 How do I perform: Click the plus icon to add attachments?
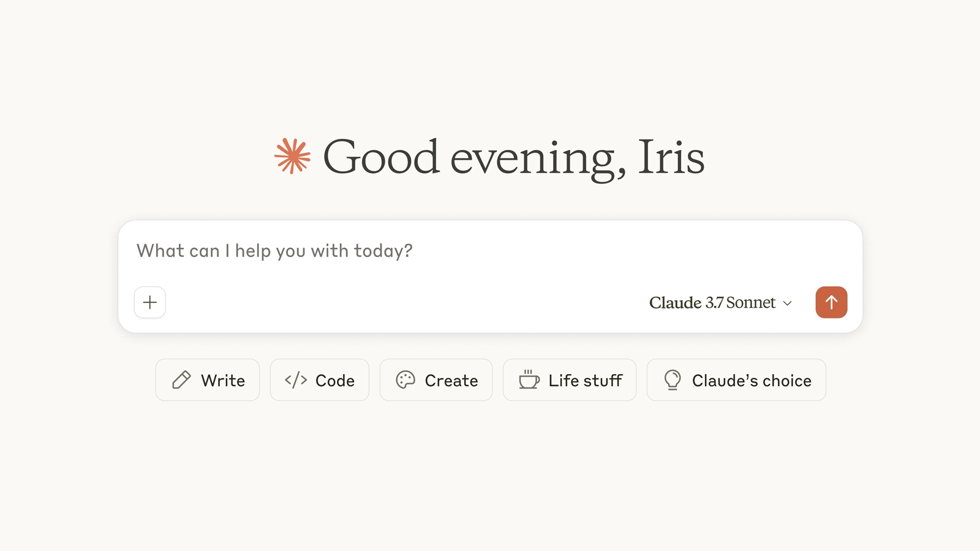pyautogui.click(x=150, y=302)
